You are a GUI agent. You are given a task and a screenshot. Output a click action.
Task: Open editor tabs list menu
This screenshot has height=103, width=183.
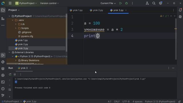click(x=174, y=10)
